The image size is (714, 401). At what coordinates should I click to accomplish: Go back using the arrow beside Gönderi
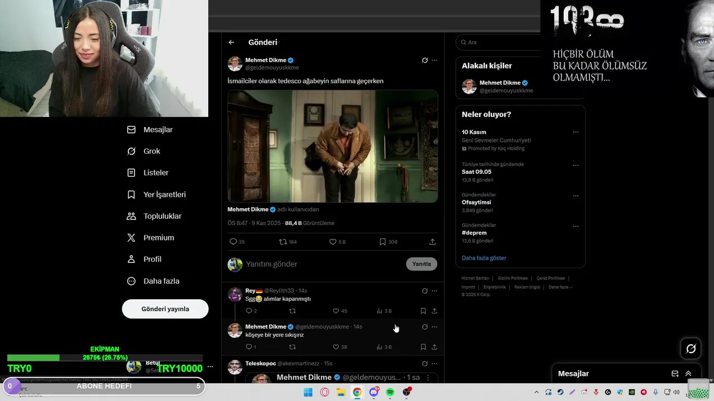(231, 42)
